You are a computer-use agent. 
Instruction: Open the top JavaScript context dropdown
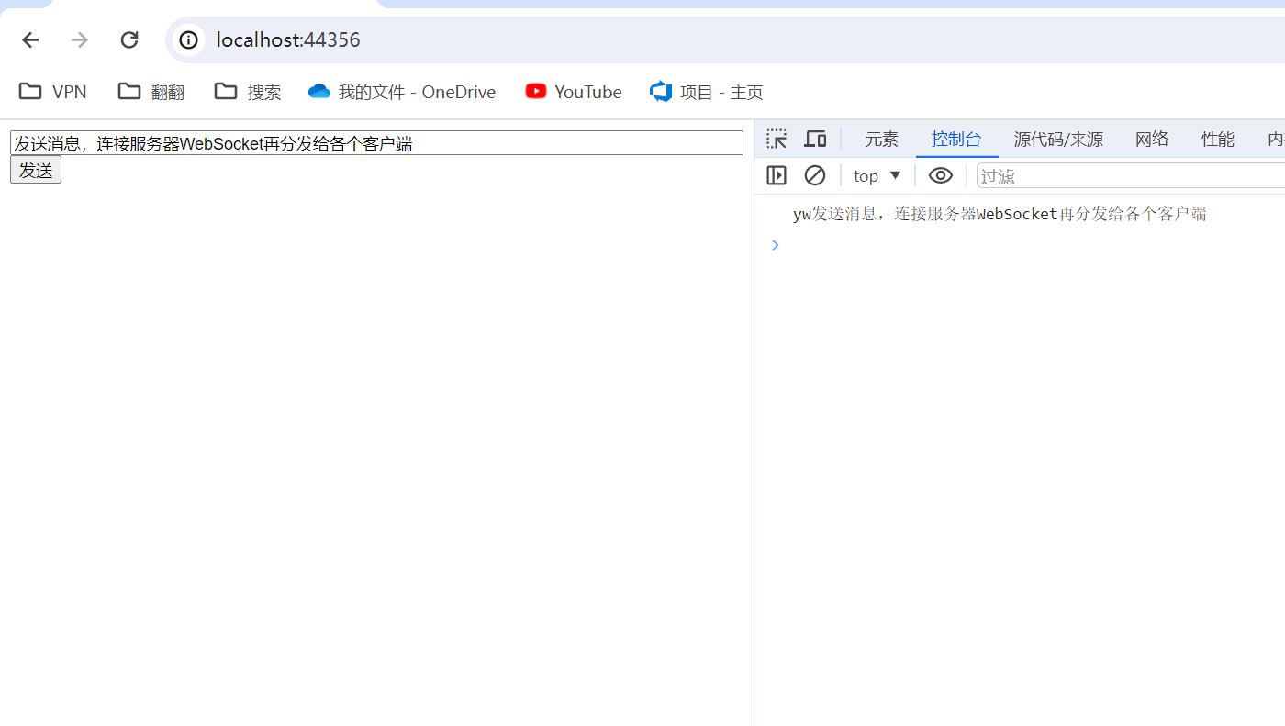coord(877,175)
